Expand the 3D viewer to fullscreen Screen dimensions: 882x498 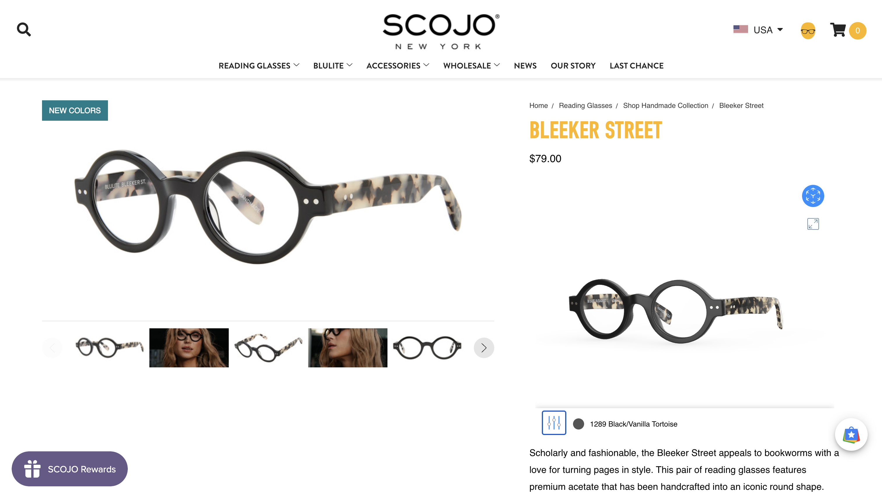pyautogui.click(x=813, y=224)
